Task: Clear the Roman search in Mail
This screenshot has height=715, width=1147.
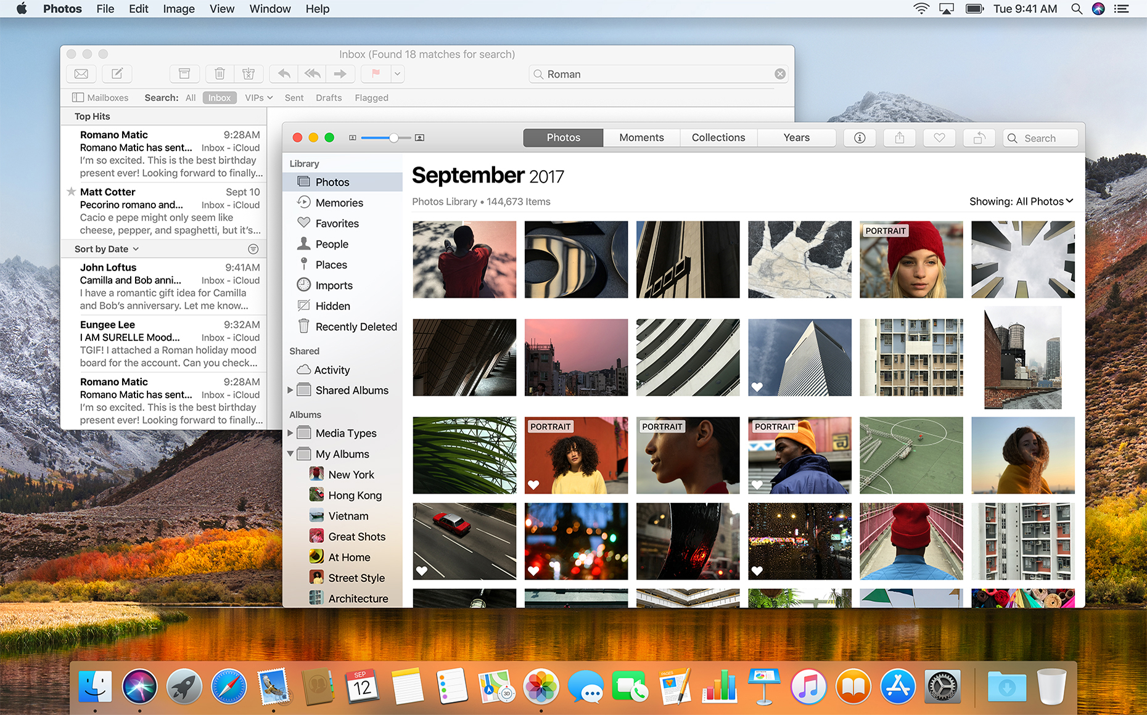Action: (780, 74)
